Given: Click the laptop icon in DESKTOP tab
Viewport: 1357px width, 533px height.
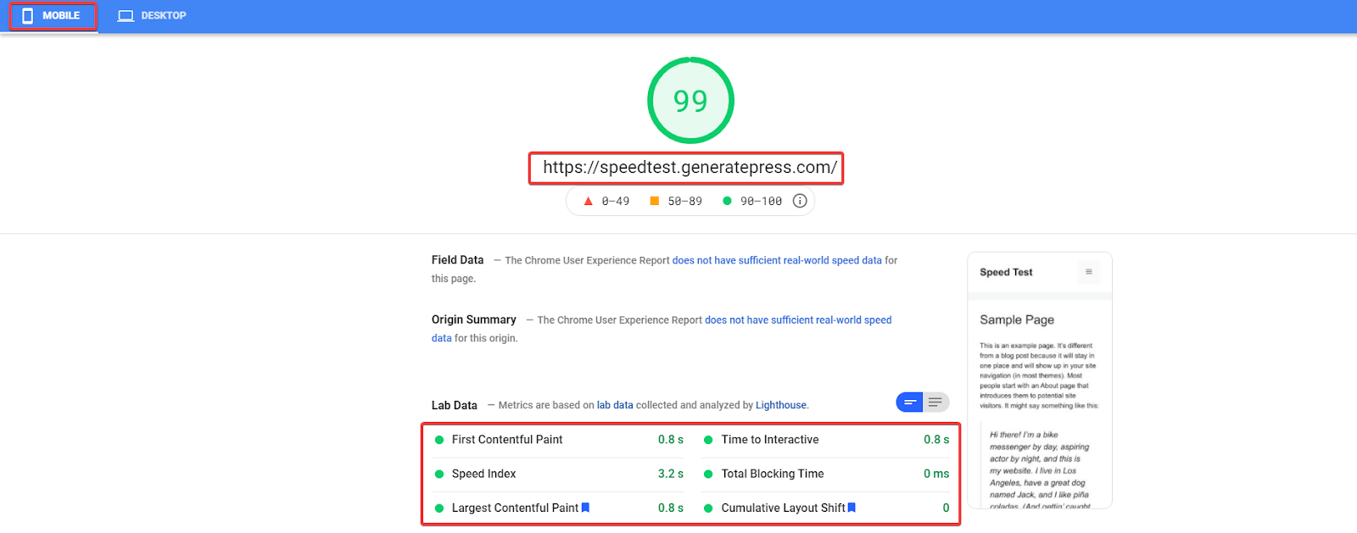Looking at the screenshot, I should 126,16.
